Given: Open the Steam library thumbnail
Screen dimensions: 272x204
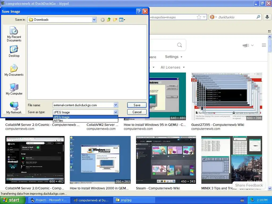Looking at the screenshot, I should 166,160.
